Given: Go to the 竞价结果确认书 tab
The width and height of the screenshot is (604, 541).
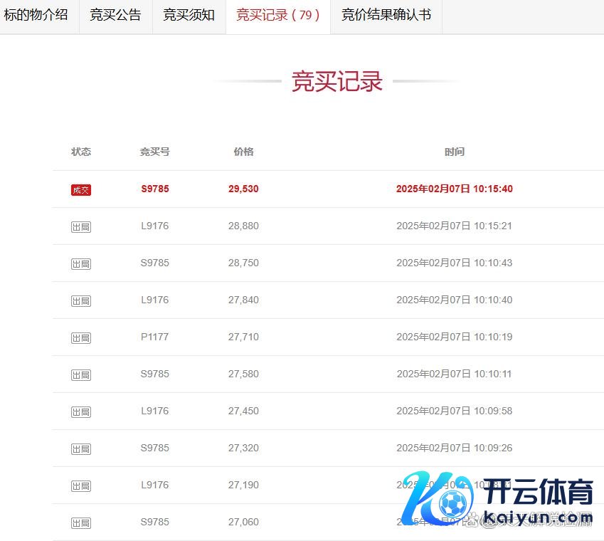Looking at the screenshot, I should [x=386, y=15].
